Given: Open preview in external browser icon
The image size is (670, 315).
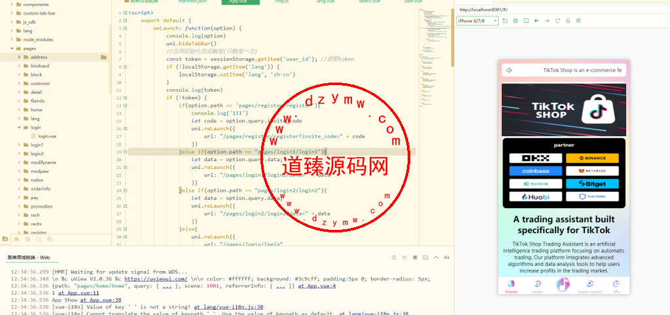Looking at the screenshot, I should [x=505, y=20].
